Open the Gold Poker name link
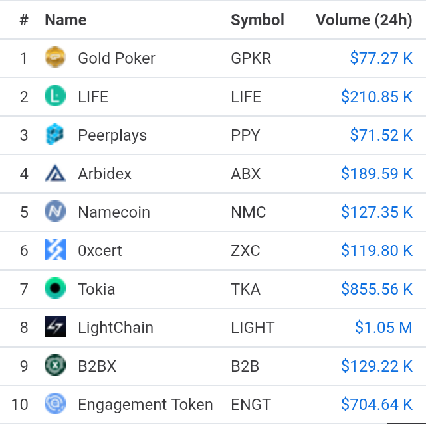The width and height of the screenshot is (426, 424). [116, 58]
